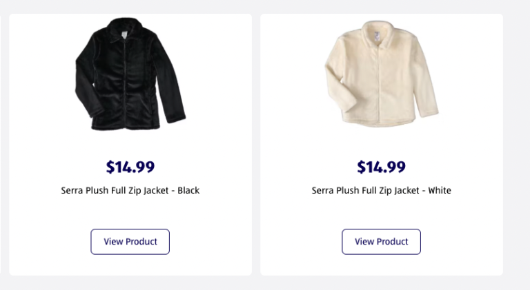Click the cuff of the black jacket's extended sleeve
The height and width of the screenshot is (290, 530).
point(176,118)
